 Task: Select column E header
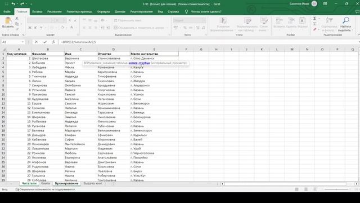(154, 49)
